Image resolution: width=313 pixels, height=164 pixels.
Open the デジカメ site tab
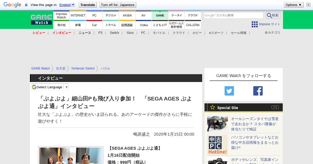pos(111,15)
